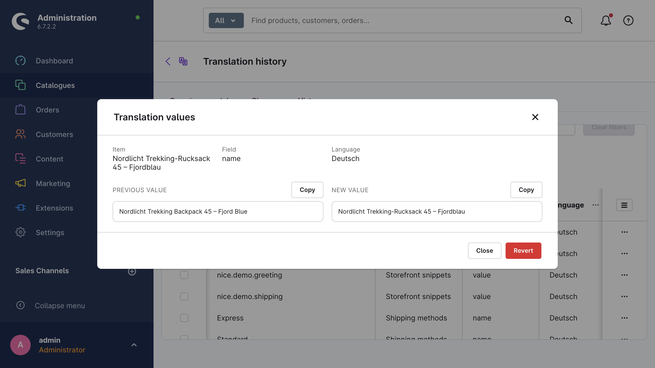Tick the checkbox for nice.demo.shipping row
Screen dimensions: 655x368
coord(184,296)
